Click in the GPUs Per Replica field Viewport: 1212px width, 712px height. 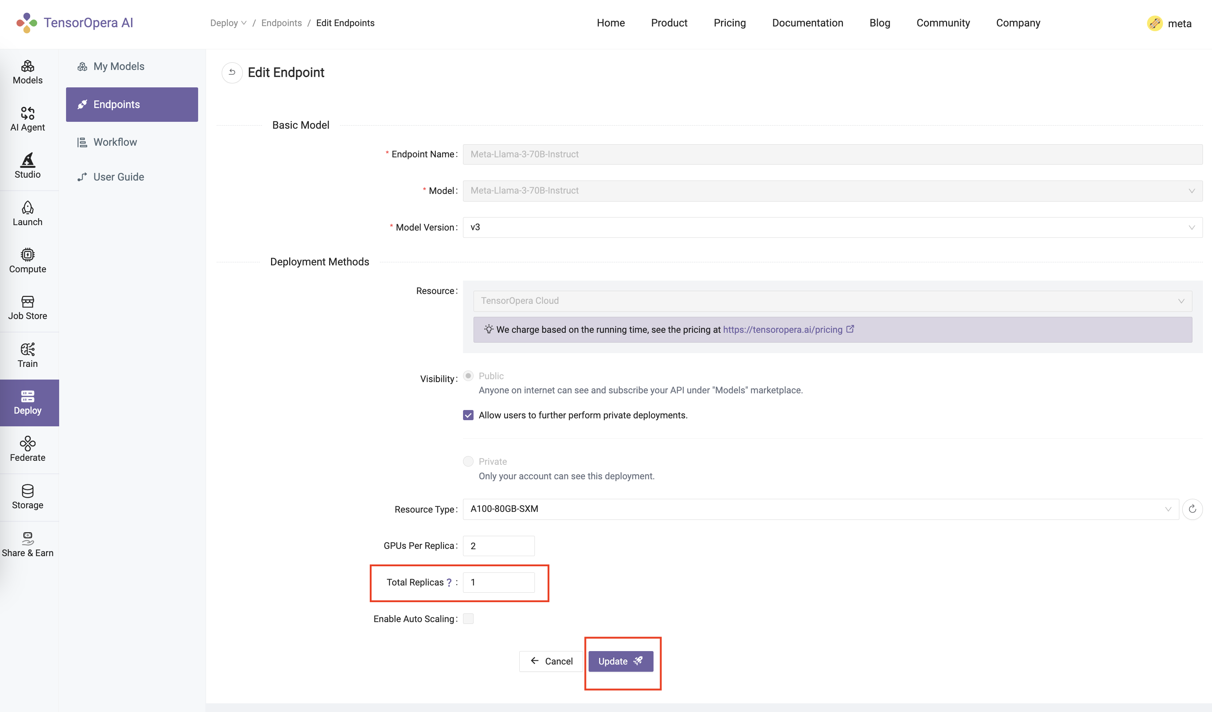pyautogui.click(x=498, y=546)
